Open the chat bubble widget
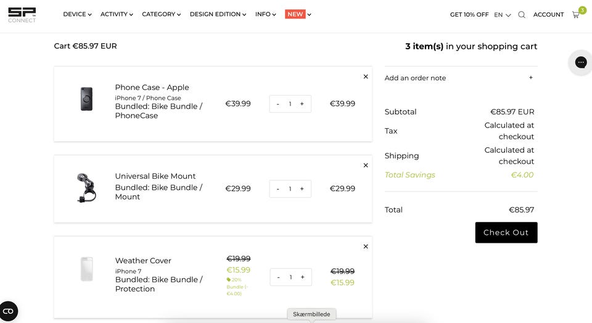Viewport: 592px width, 323px height. coord(580,62)
